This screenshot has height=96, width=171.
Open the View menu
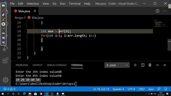coord(46,3)
